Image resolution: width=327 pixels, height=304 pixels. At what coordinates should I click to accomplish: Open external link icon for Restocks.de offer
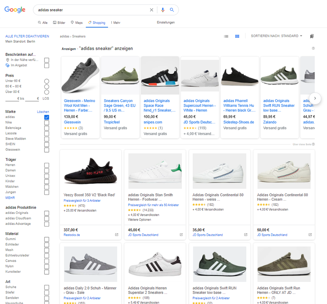(117, 235)
